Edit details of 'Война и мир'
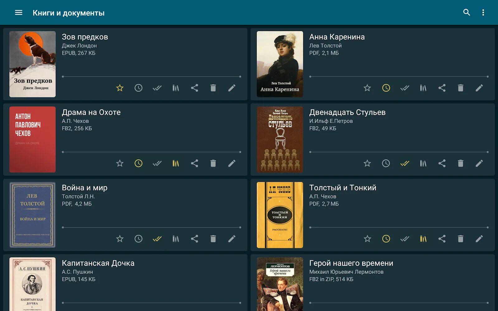 [x=232, y=239]
